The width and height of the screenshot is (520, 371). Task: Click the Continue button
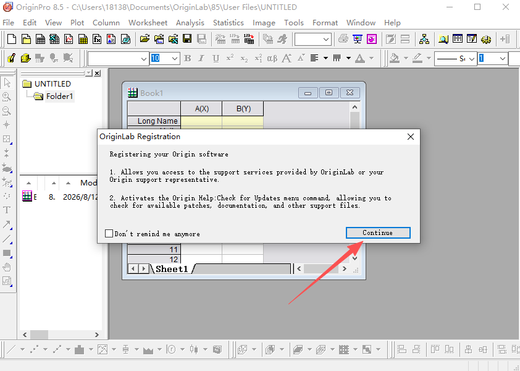[378, 233]
